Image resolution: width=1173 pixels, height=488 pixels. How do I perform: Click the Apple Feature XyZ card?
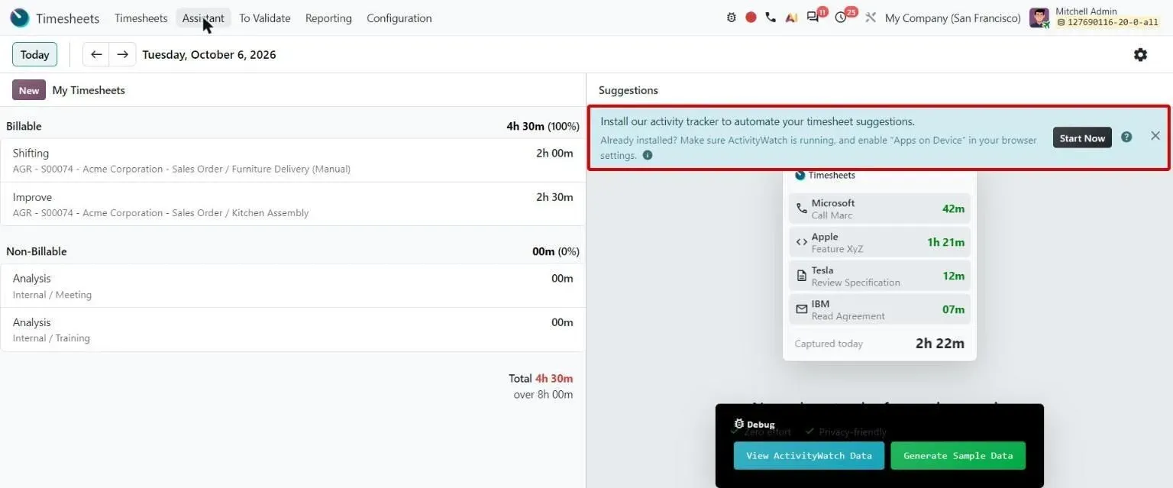click(880, 242)
